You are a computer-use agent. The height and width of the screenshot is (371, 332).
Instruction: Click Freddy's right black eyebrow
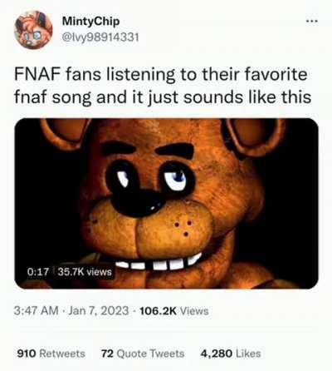pos(175,151)
